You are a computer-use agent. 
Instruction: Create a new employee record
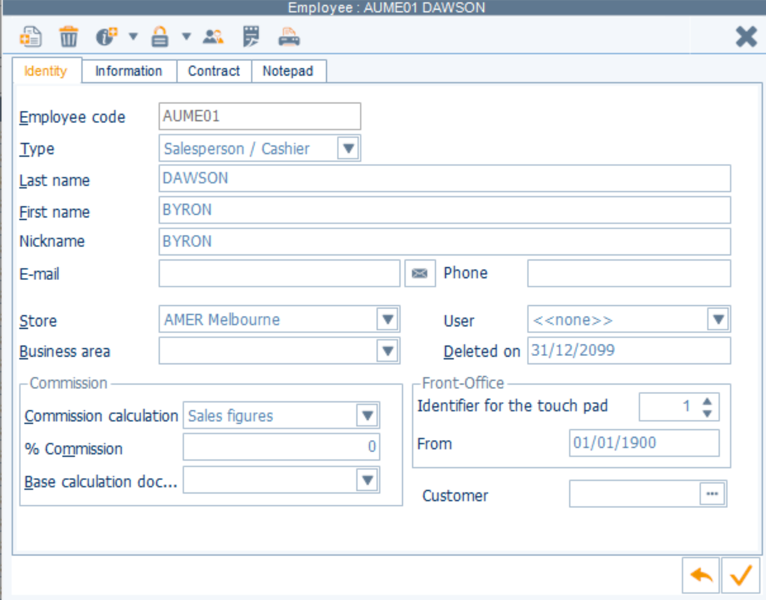(30, 36)
